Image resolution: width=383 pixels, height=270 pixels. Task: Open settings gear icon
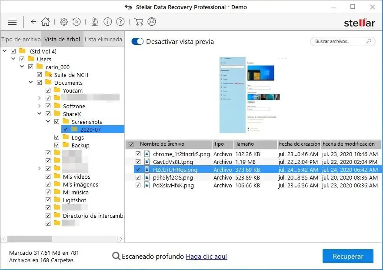[64, 22]
